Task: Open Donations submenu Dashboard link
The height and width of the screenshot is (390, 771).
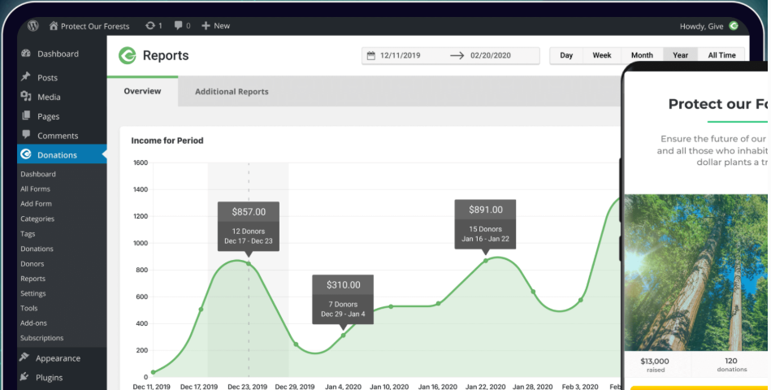Action: point(38,174)
